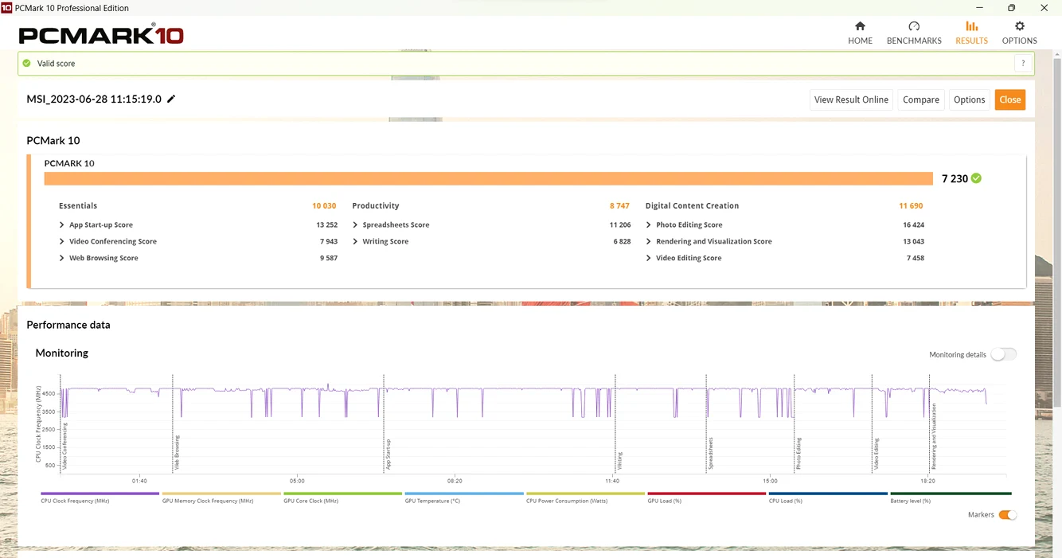The image size is (1062, 558).
Task: Select GPU Load red legend
Action: [x=707, y=498]
